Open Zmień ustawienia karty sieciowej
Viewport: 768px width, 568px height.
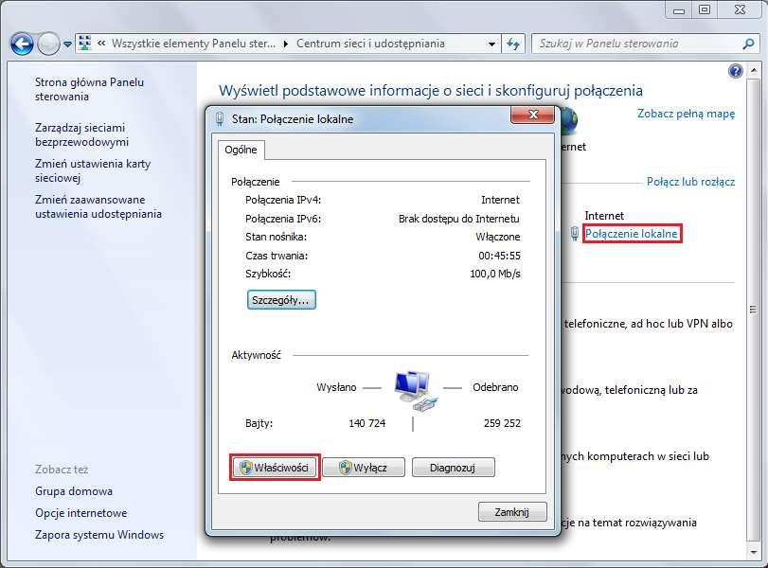pos(93,170)
